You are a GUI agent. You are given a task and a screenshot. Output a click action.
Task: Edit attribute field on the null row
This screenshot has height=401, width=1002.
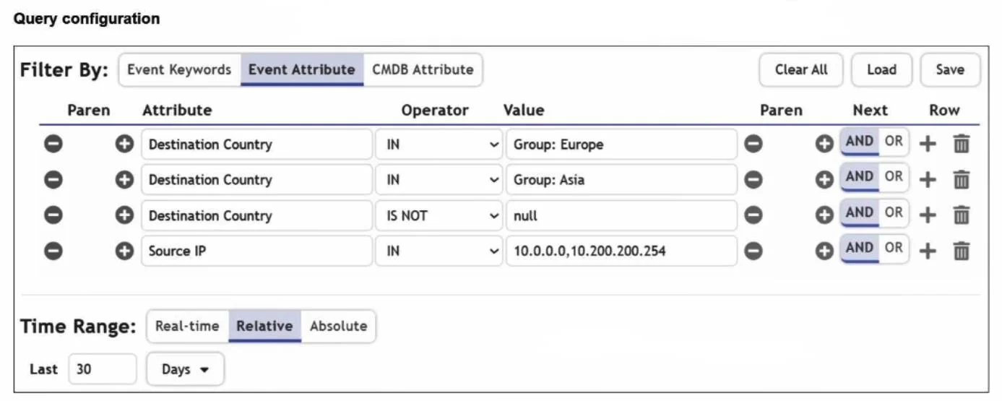pyautogui.click(x=256, y=215)
